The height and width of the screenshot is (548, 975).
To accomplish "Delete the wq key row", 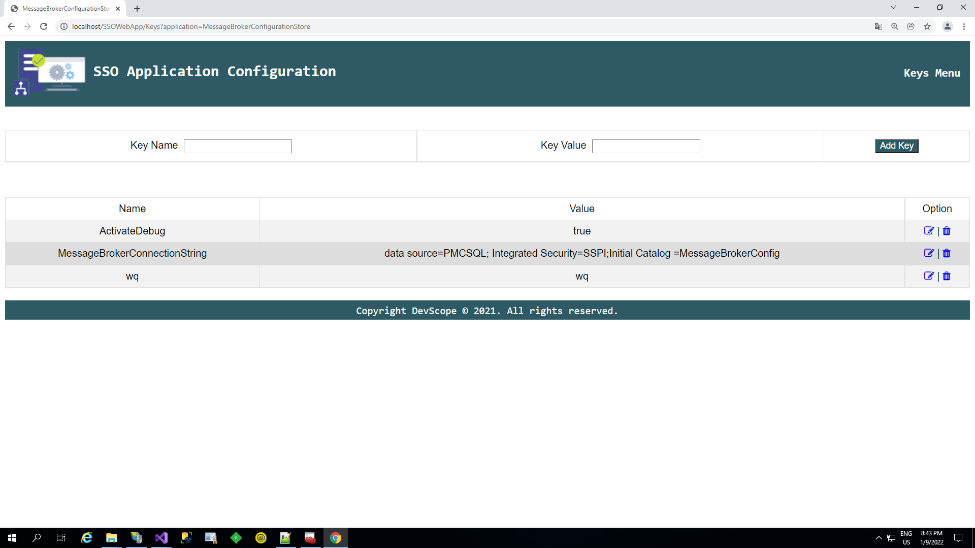I will (947, 276).
